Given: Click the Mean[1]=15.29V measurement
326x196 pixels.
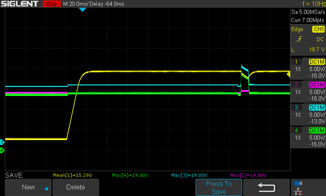Looking at the screenshot, I should tap(73, 175).
